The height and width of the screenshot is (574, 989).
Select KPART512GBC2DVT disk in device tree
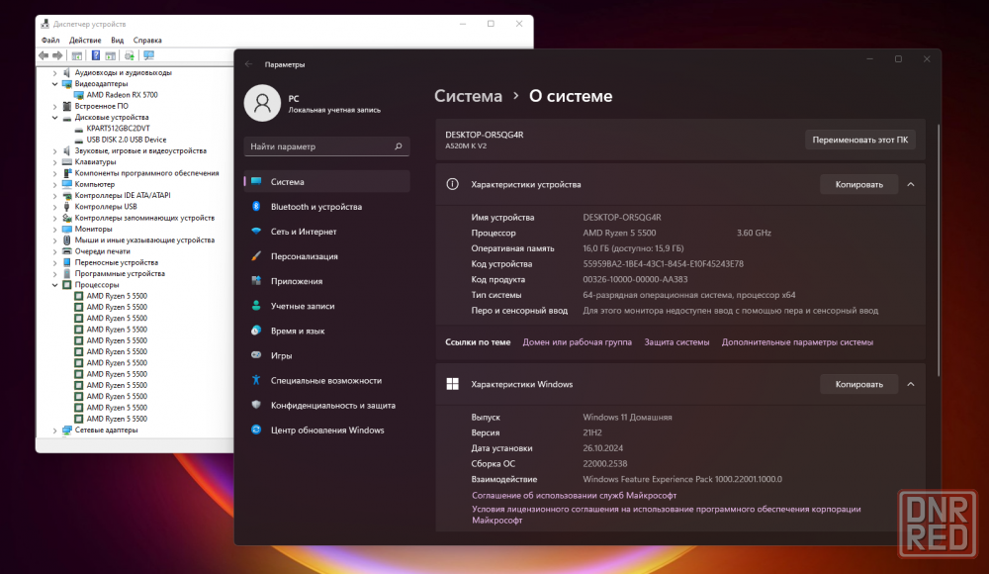118,129
